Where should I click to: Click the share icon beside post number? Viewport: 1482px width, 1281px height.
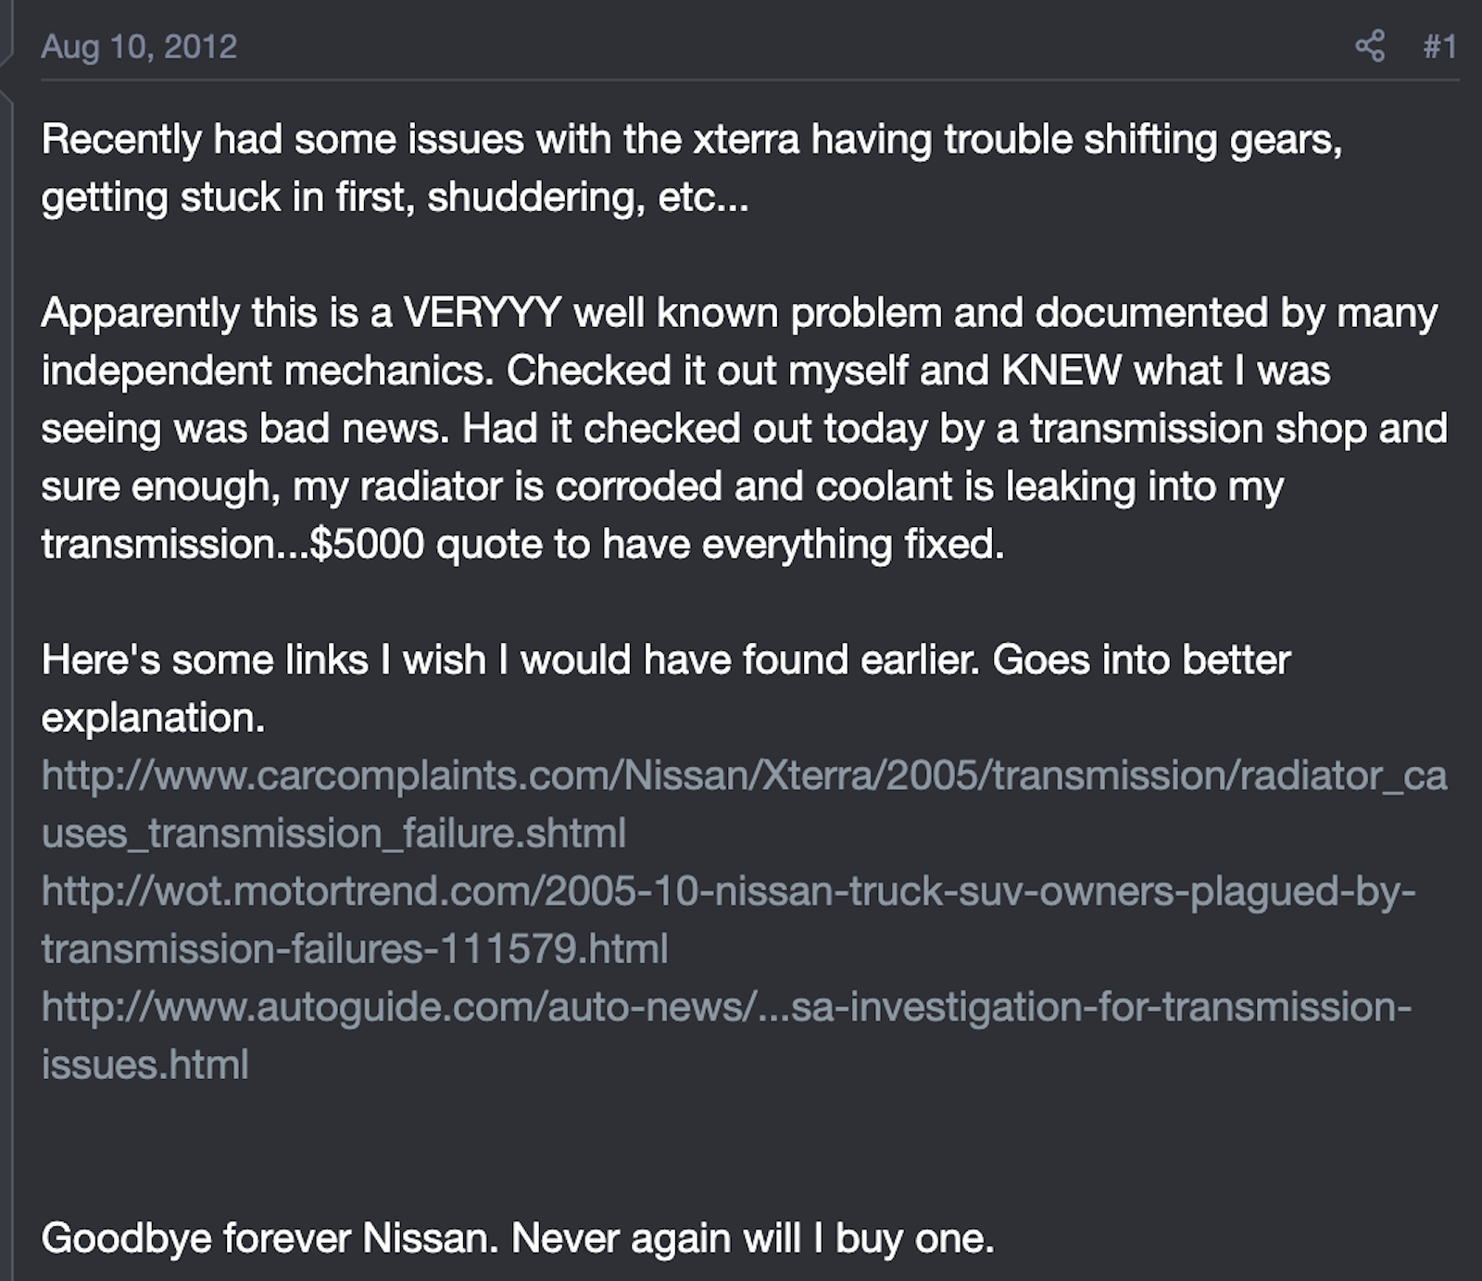pyautogui.click(x=1369, y=46)
